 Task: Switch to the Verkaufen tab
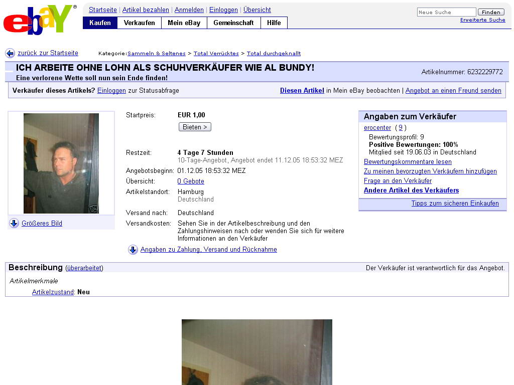coord(140,23)
